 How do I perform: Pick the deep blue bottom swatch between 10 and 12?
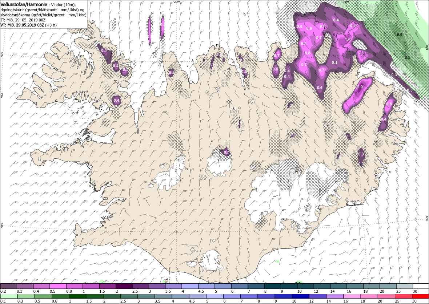pos(300,296)
